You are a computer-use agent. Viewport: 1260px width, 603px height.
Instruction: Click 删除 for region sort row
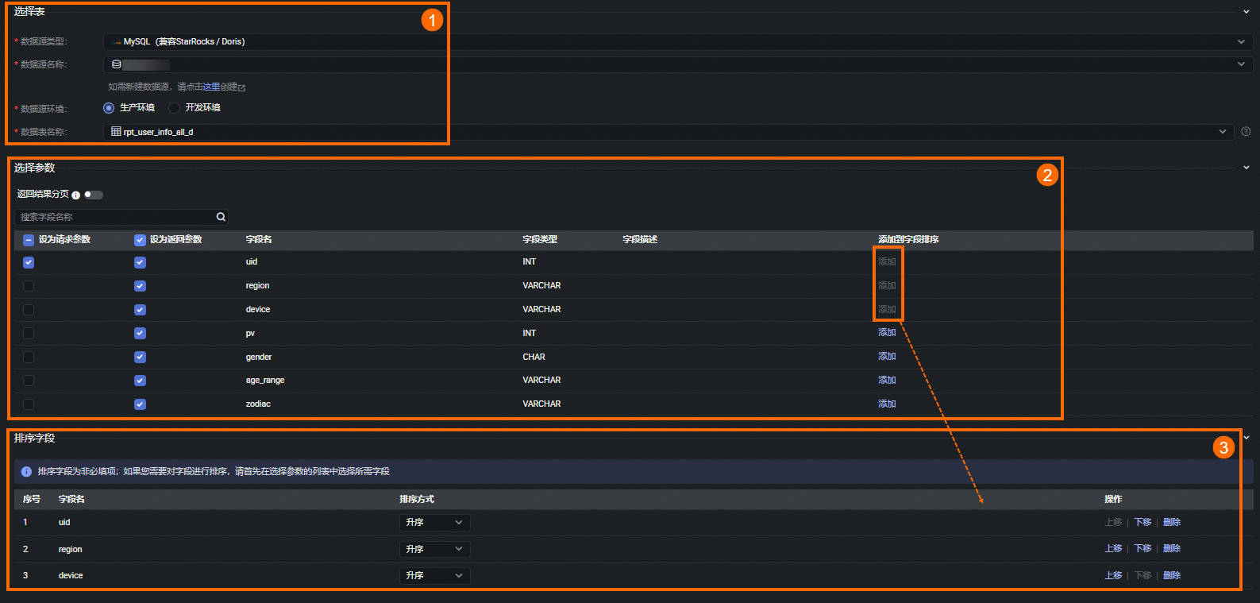[1172, 548]
